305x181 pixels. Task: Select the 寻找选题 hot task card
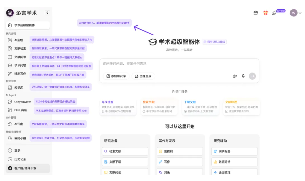118,107
